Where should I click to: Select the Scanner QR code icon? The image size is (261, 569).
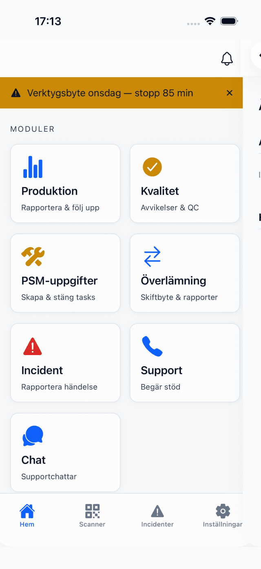point(92,511)
